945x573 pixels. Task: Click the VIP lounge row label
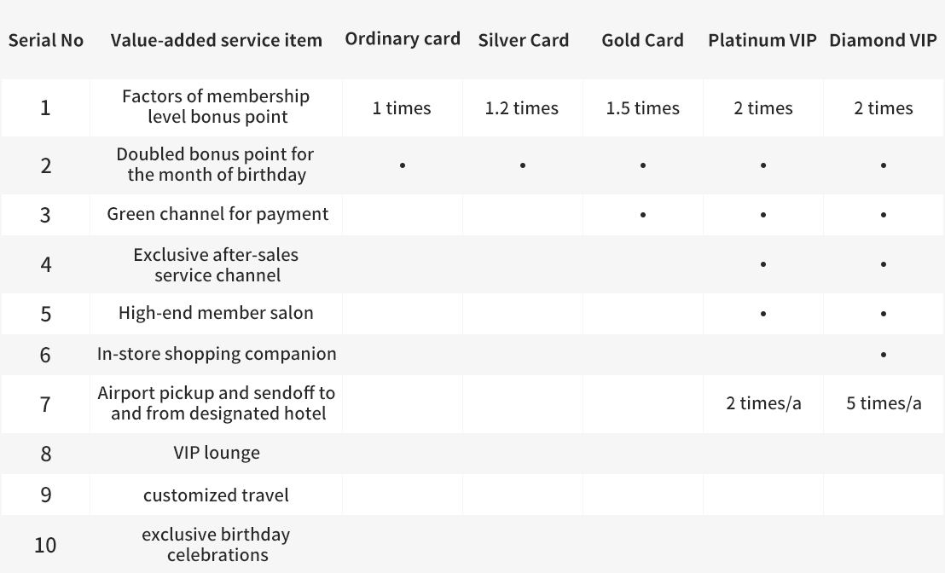217,453
